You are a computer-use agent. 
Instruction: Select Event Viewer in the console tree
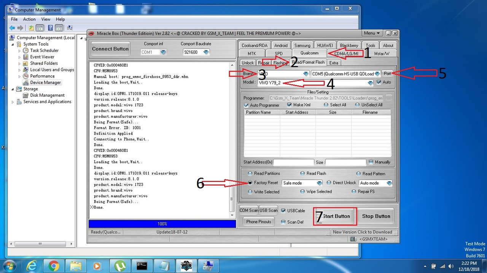(x=42, y=57)
